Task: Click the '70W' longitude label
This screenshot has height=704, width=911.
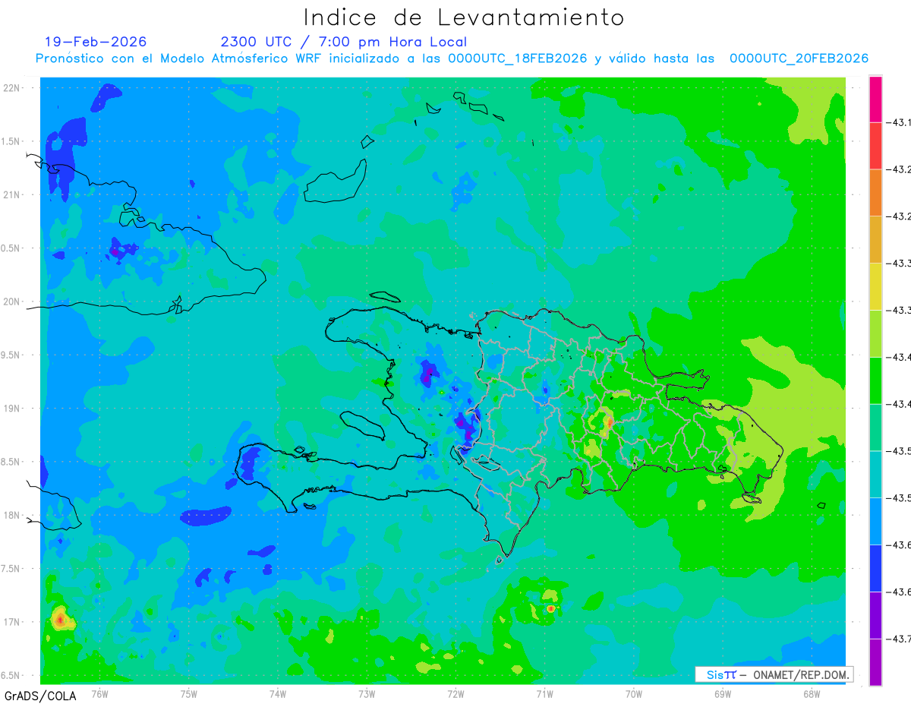Action: pyautogui.click(x=633, y=693)
